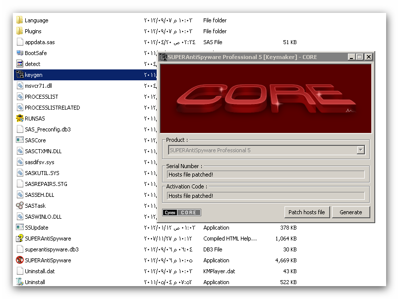Viewport: 399px width, 299px height.
Task: Select the file name 'Language'
Action: click(36, 20)
